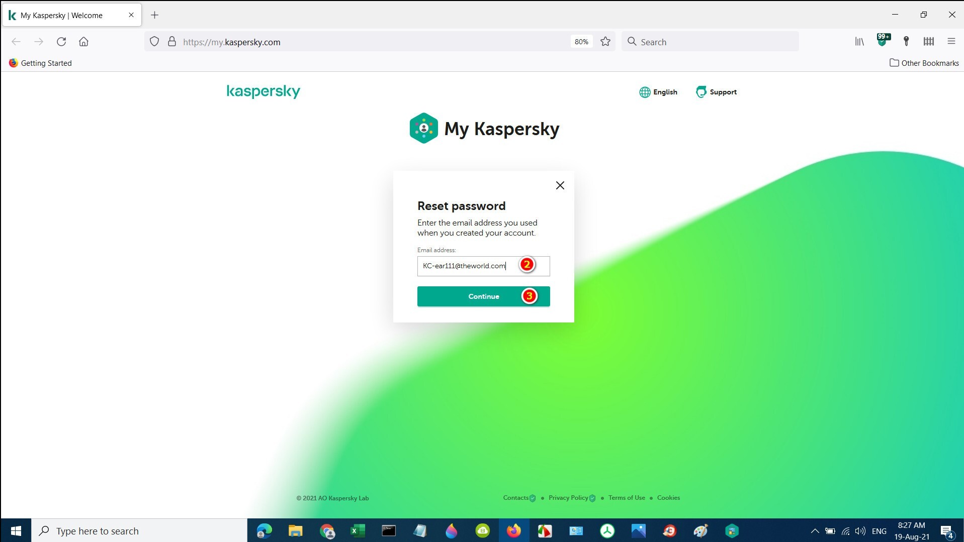Open the Kaspersky Protection extension with 99+ badge
This screenshot has height=542, width=964.
883,41
